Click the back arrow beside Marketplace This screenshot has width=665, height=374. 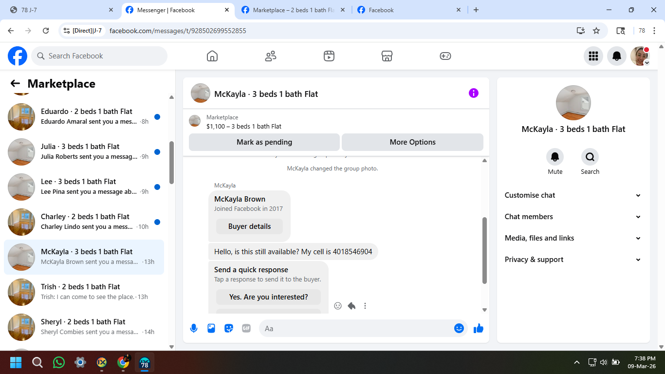pos(15,84)
